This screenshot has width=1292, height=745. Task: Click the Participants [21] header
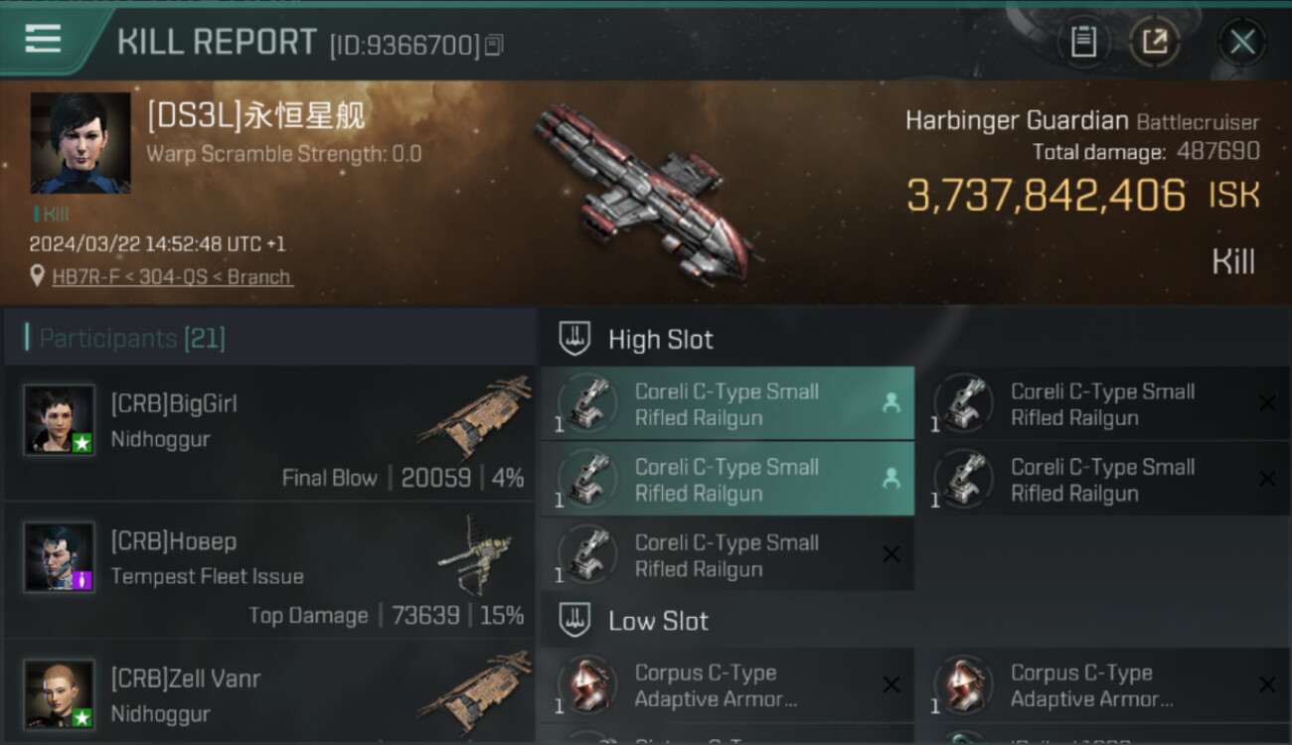pyautogui.click(x=132, y=339)
